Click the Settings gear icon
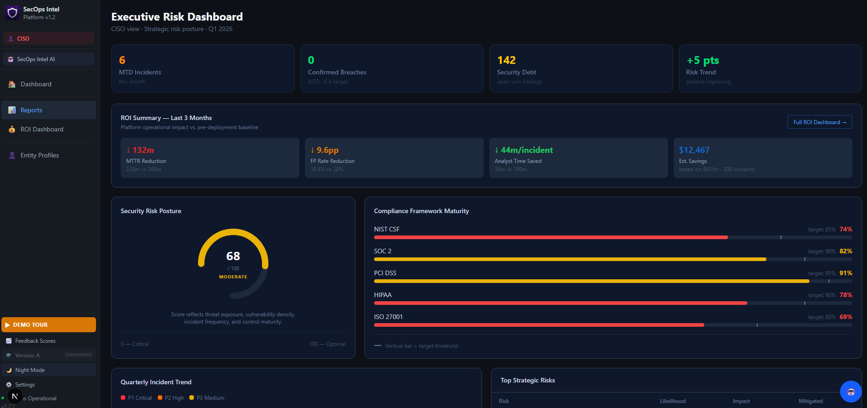Image resolution: width=867 pixels, height=408 pixels. click(9, 385)
